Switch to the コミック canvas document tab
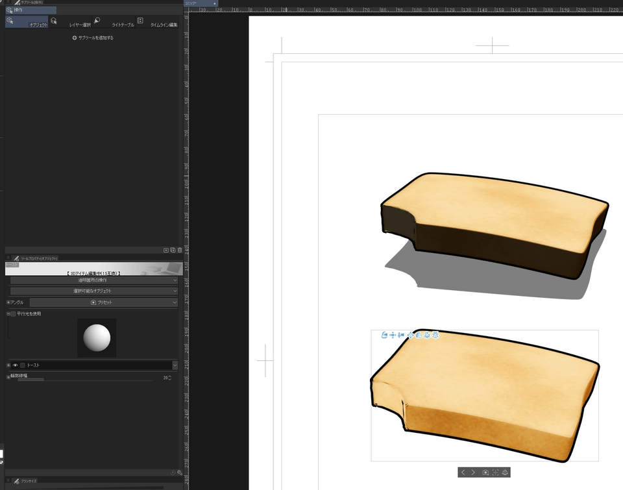Image resolution: width=623 pixels, height=490 pixels. click(x=201, y=3)
